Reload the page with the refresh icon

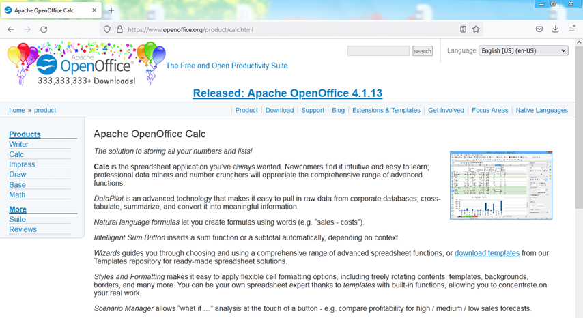click(x=44, y=29)
